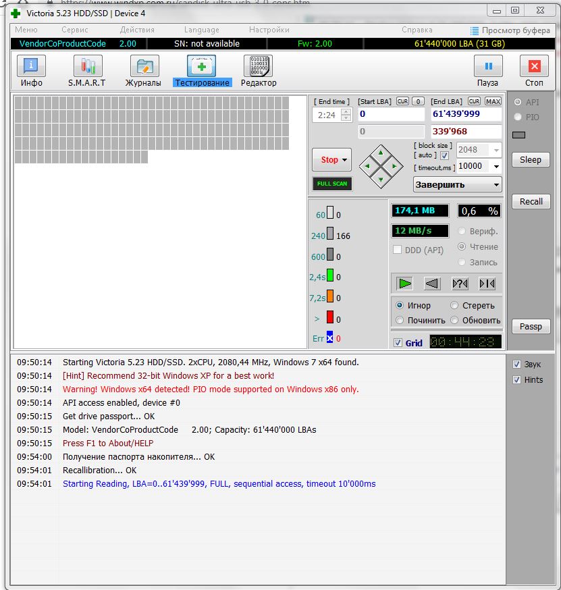Switch to the Тестирование test tab

pos(202,72)
